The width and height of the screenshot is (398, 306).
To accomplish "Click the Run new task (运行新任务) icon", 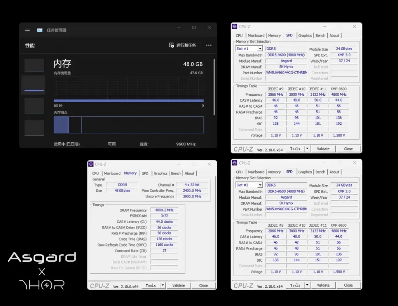I will click(171, 45).
